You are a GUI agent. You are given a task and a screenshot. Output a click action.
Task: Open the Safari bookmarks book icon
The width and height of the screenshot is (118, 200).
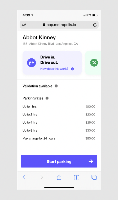[77, 178]
